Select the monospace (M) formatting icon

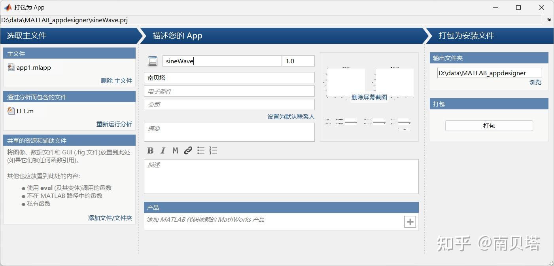click(x=175, y=150)
